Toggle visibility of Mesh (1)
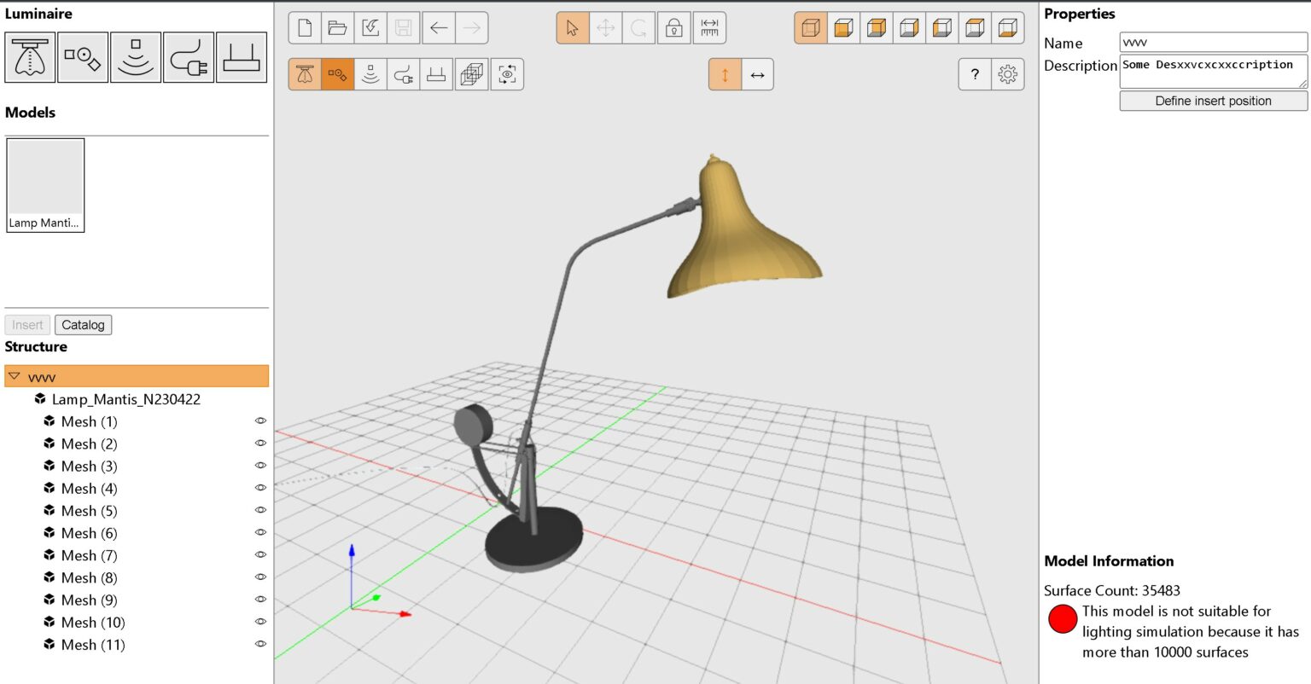Screen dimensions: 1311x684 [260, 421]
